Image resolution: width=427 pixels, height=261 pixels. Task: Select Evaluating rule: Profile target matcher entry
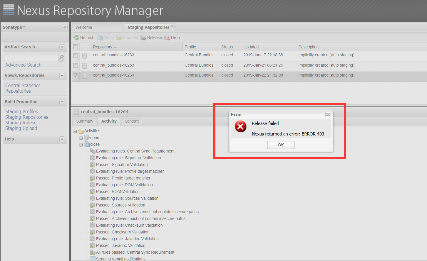pos(130,171)
